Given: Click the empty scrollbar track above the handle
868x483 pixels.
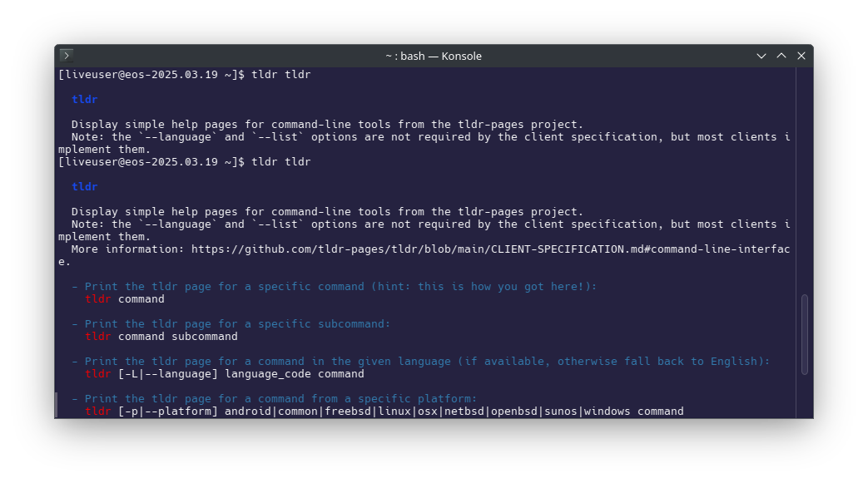Looking at the screenshot, I should click(805, 181).
